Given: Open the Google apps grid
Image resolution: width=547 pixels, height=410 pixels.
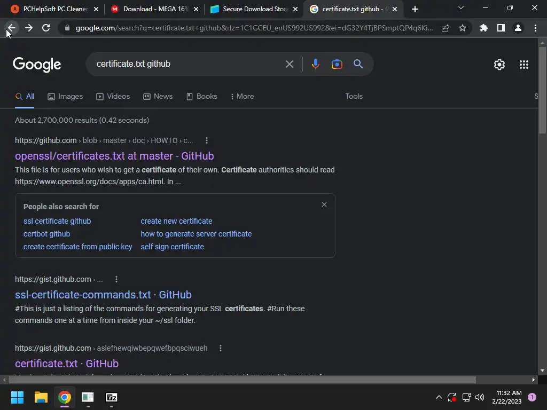Looking at the screenshot, I should (524, 65).
